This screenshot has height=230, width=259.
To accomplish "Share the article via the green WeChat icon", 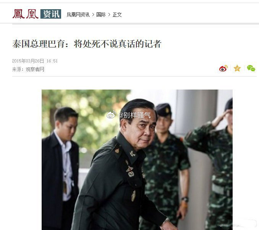I will pos(251,69).
